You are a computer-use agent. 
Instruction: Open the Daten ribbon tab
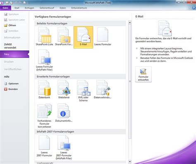(63, 8)
